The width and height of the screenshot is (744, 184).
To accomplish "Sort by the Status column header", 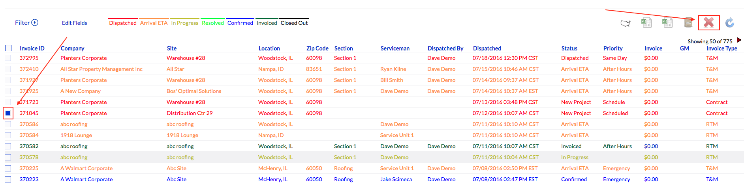I will 569,48.
